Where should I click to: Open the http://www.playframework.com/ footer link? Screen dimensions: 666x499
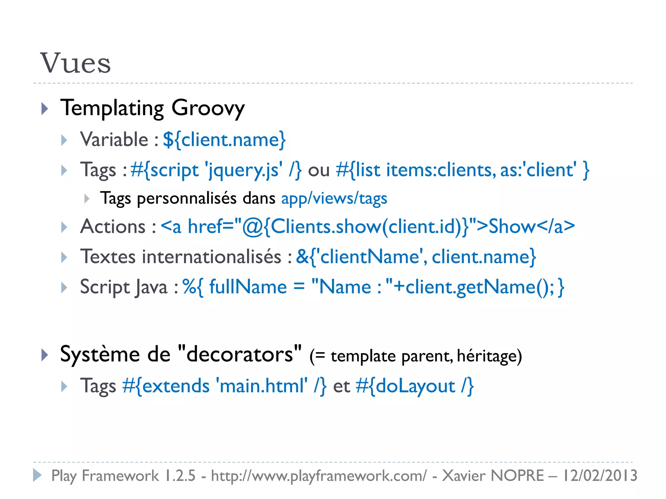click(319, 476)
